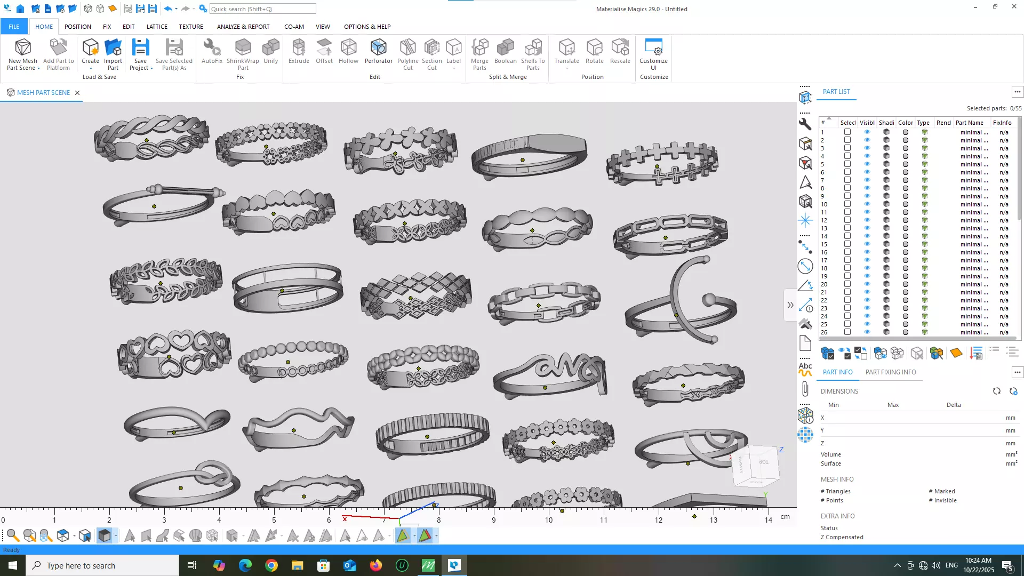Expand the Label dropdown arrow
Screen dimensions: 1024x576
(453, 68)
